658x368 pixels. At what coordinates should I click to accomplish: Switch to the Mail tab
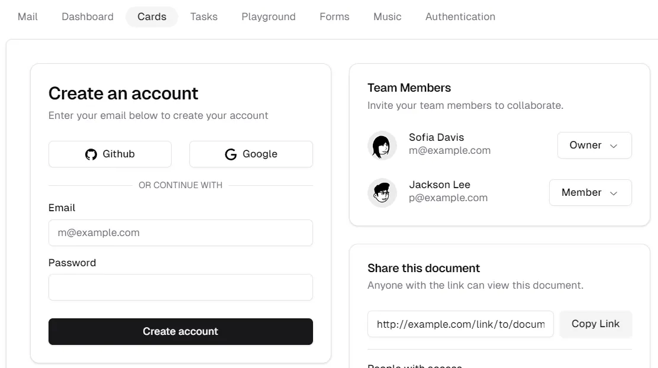pos(27,16)
